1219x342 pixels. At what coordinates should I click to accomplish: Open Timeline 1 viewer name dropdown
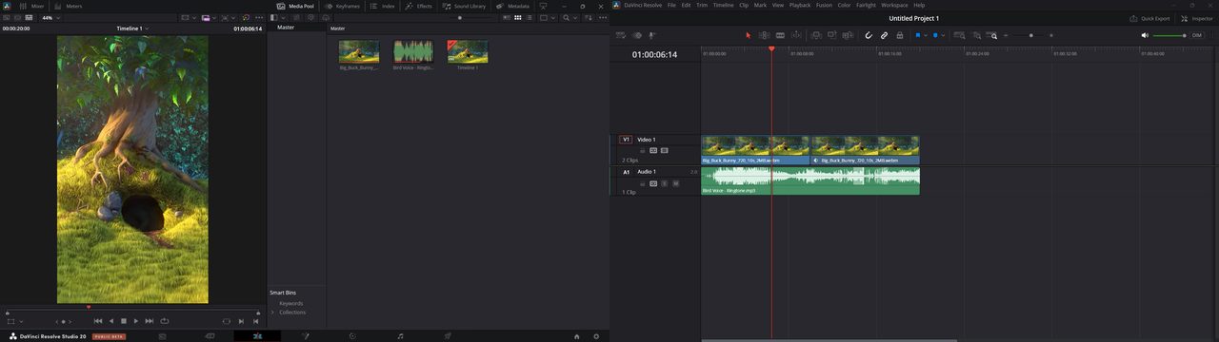tap(131, 28)
